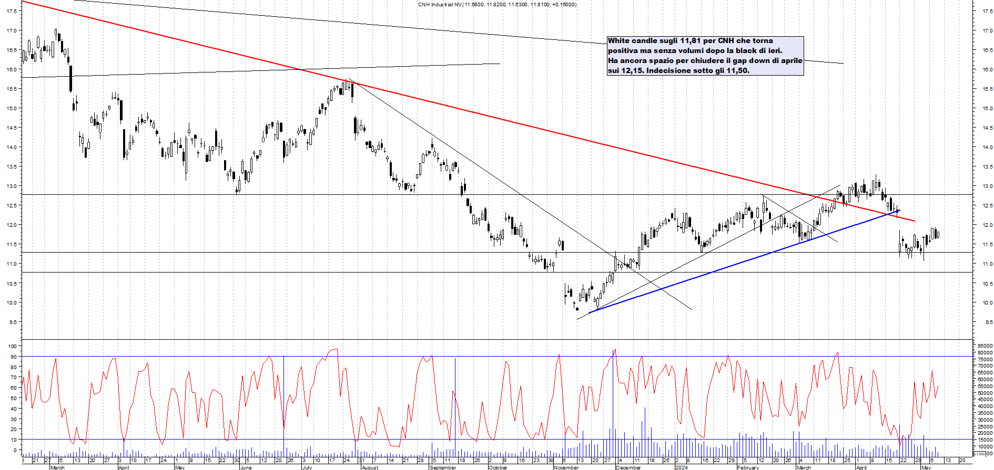Click the '70' oscillator scale value
Viewport: 994px width, 470px height.
click(x=14, y=378)
